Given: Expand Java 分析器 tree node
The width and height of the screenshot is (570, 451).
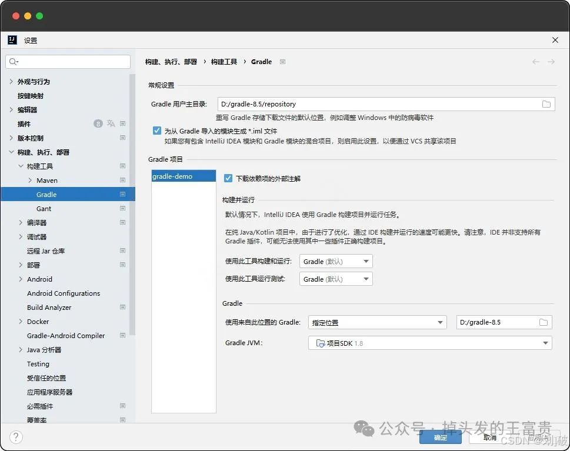Looking at the screenshot, I should coord(21,350).
